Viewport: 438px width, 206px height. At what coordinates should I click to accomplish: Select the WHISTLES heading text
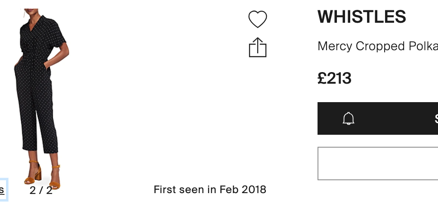(x=361, y=17)
